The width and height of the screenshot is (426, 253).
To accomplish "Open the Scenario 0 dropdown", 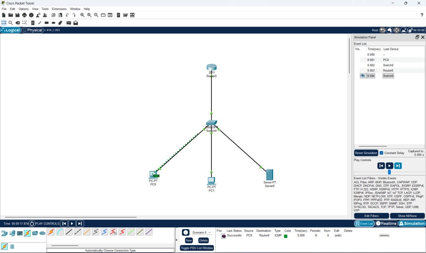I will point(201,232).
